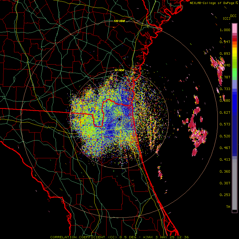This screenshot has height=239, width=239.
Task: Select the 0.467 legend value
Action: (x=225, y=148)
